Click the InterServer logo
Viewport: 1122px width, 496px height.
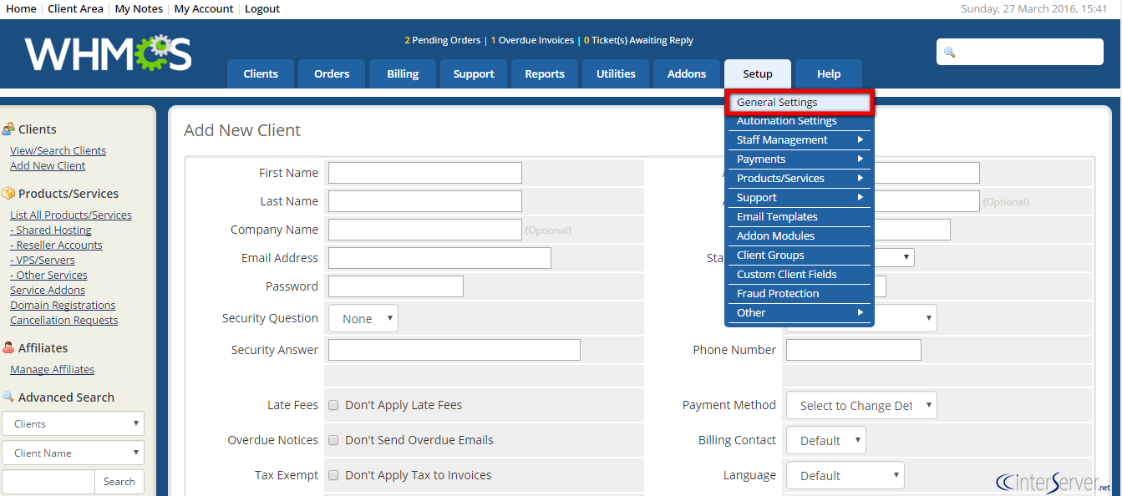click(1053, 482)
